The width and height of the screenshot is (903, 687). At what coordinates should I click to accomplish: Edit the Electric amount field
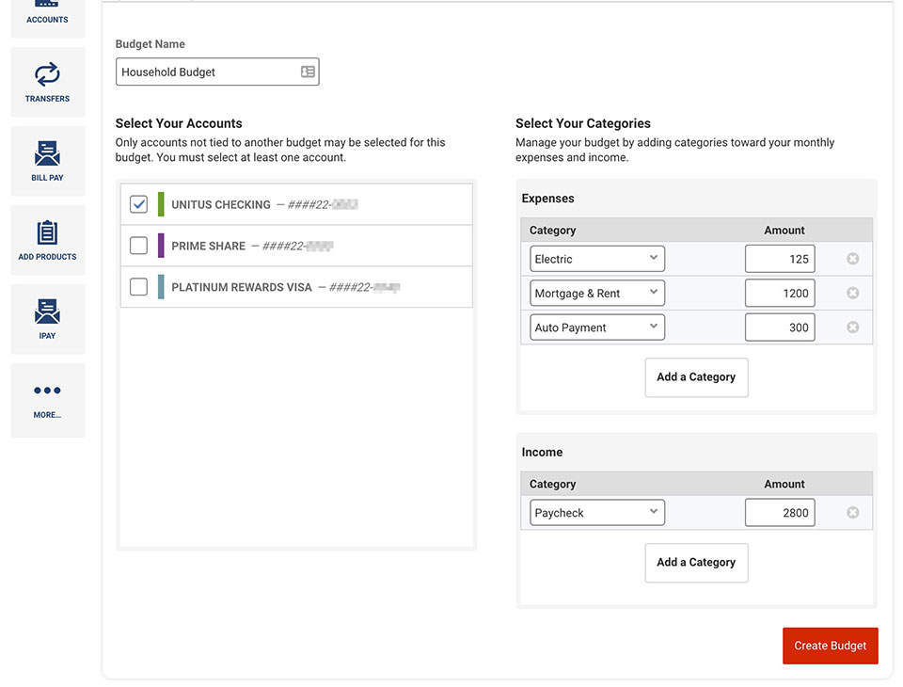click(x=780, y=259)
